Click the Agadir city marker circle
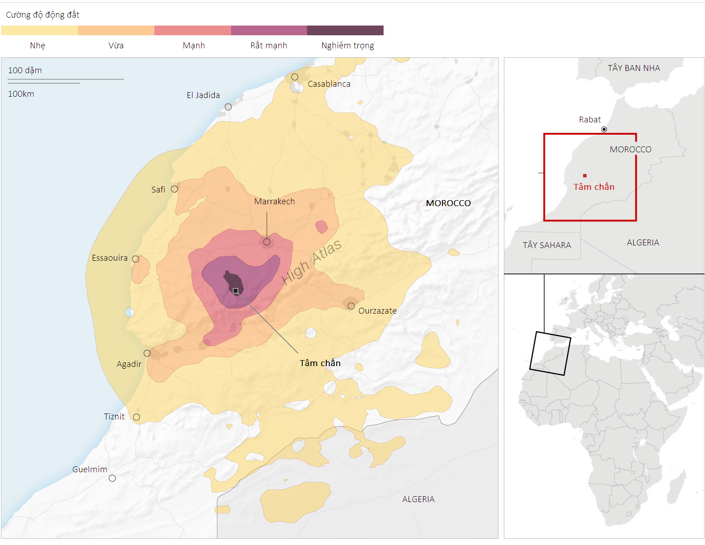 coord(147,353)
